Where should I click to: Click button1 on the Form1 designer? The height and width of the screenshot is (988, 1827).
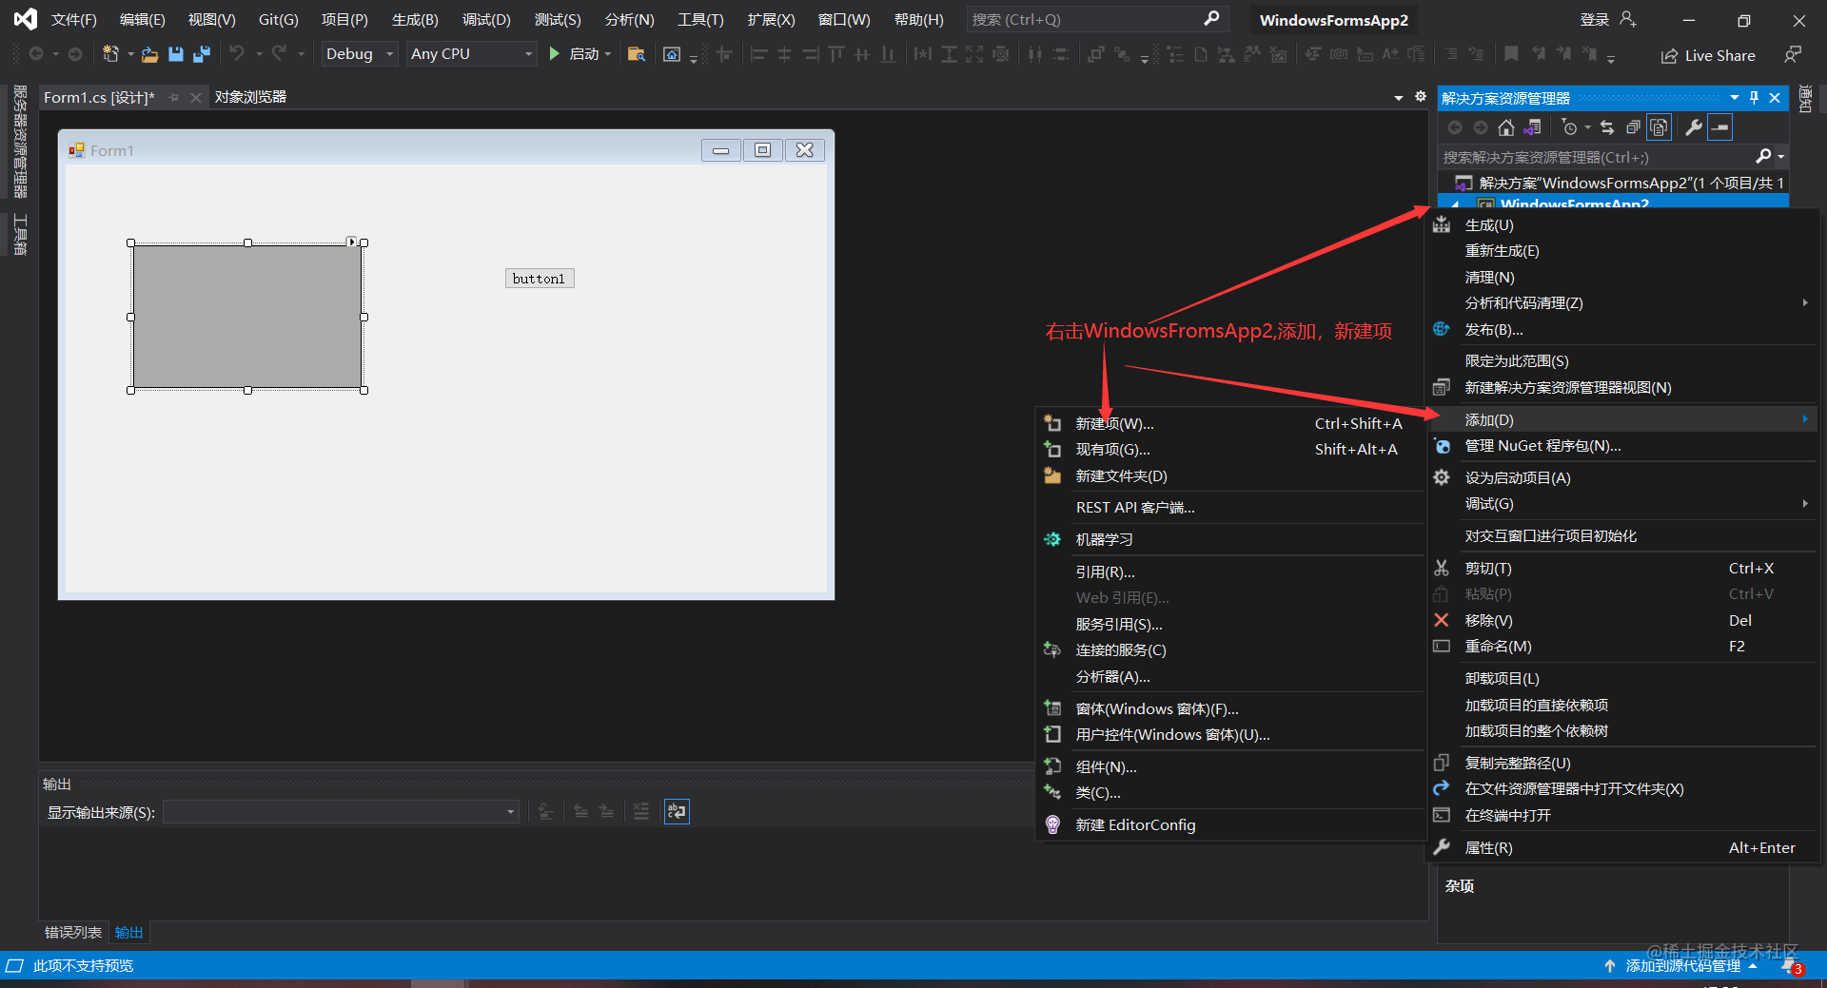[x=540, y=279]
